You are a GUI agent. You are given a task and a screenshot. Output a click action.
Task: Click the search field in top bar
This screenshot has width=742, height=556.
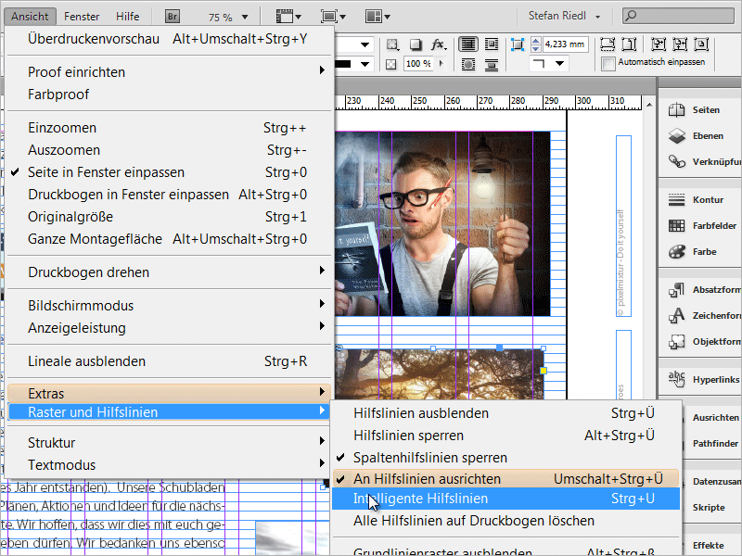pos(682,17)
